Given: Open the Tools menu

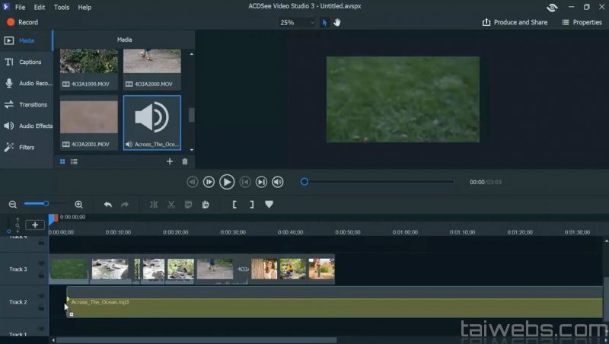Looking at the screenshot, I should (62, 7).
